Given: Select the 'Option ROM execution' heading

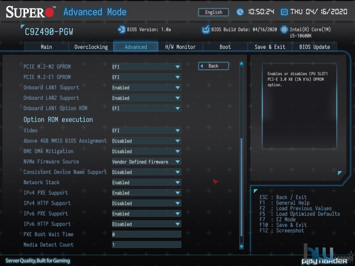Looking at the screenshot, I should (x=58, y=120).
